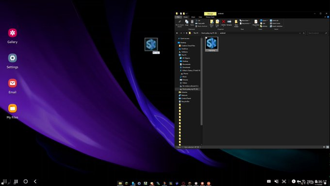Switch to the View ribbon tab
Screen dimensions: 330x186
[200, 17]
